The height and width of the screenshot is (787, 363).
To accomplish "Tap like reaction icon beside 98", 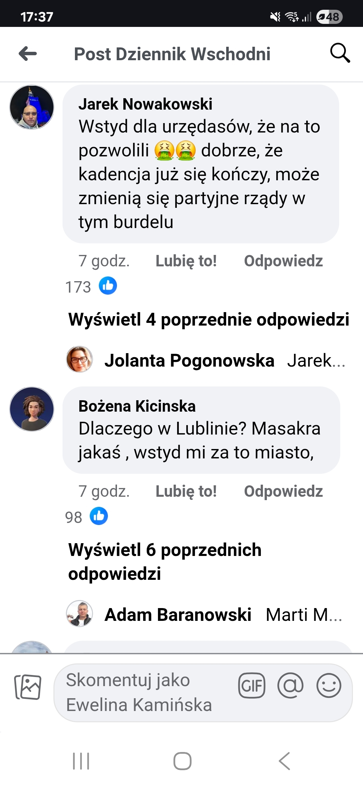I will click(99, 516).
